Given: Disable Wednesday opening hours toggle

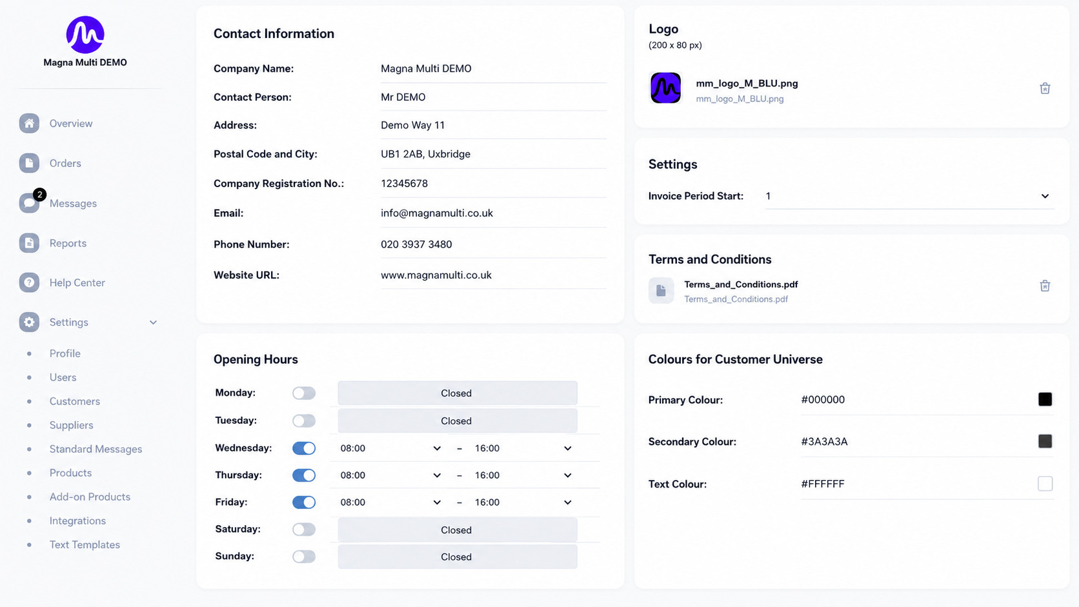Looking at the screenshot, I should (304, 448).
